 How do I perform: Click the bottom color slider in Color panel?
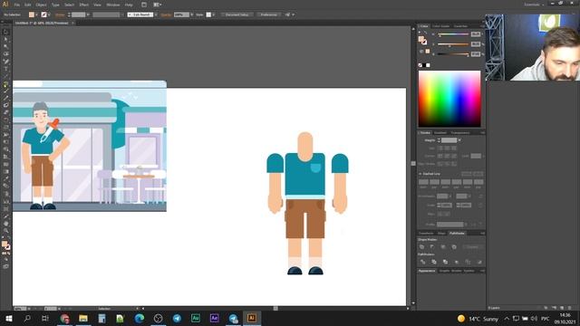coord(453,54)
